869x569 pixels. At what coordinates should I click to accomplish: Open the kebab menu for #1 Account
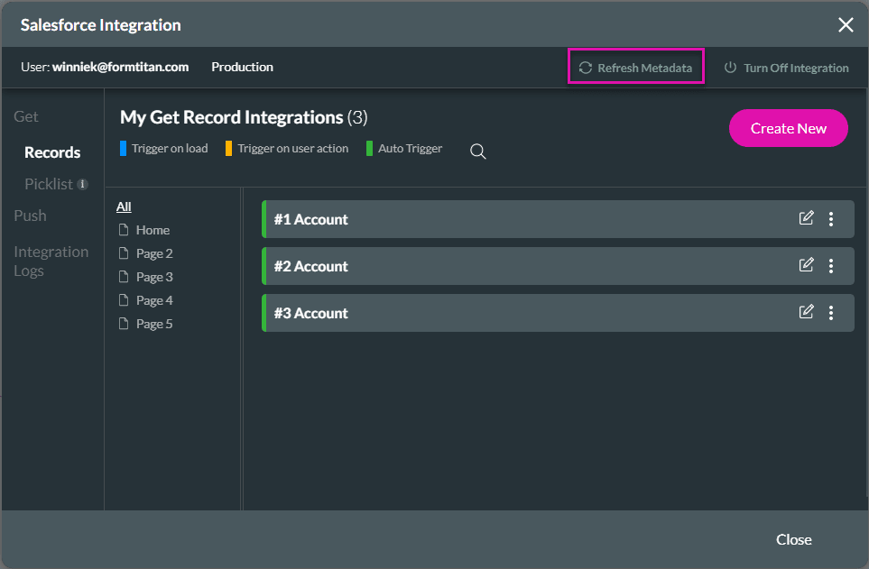click(x=831, y=217)
